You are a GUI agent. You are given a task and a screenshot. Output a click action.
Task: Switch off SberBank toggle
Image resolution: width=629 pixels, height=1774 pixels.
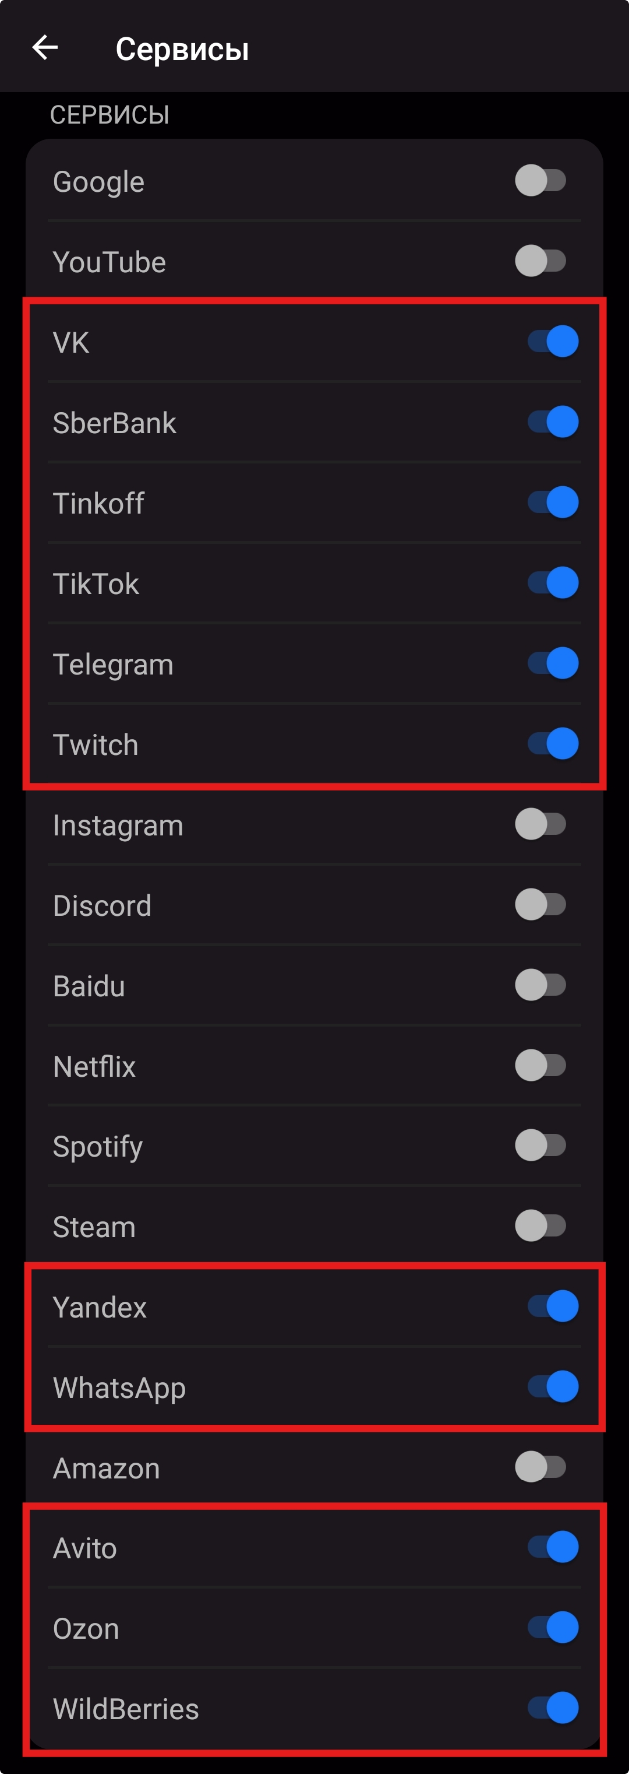[553, 422]
